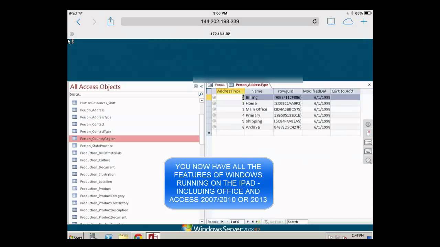Click the navigation pane Search box

[134, 94]
